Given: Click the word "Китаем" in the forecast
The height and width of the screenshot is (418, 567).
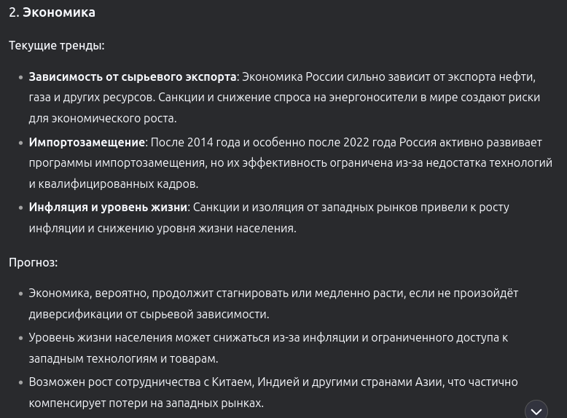Looking at the screenshot, I should pos(232,382).
